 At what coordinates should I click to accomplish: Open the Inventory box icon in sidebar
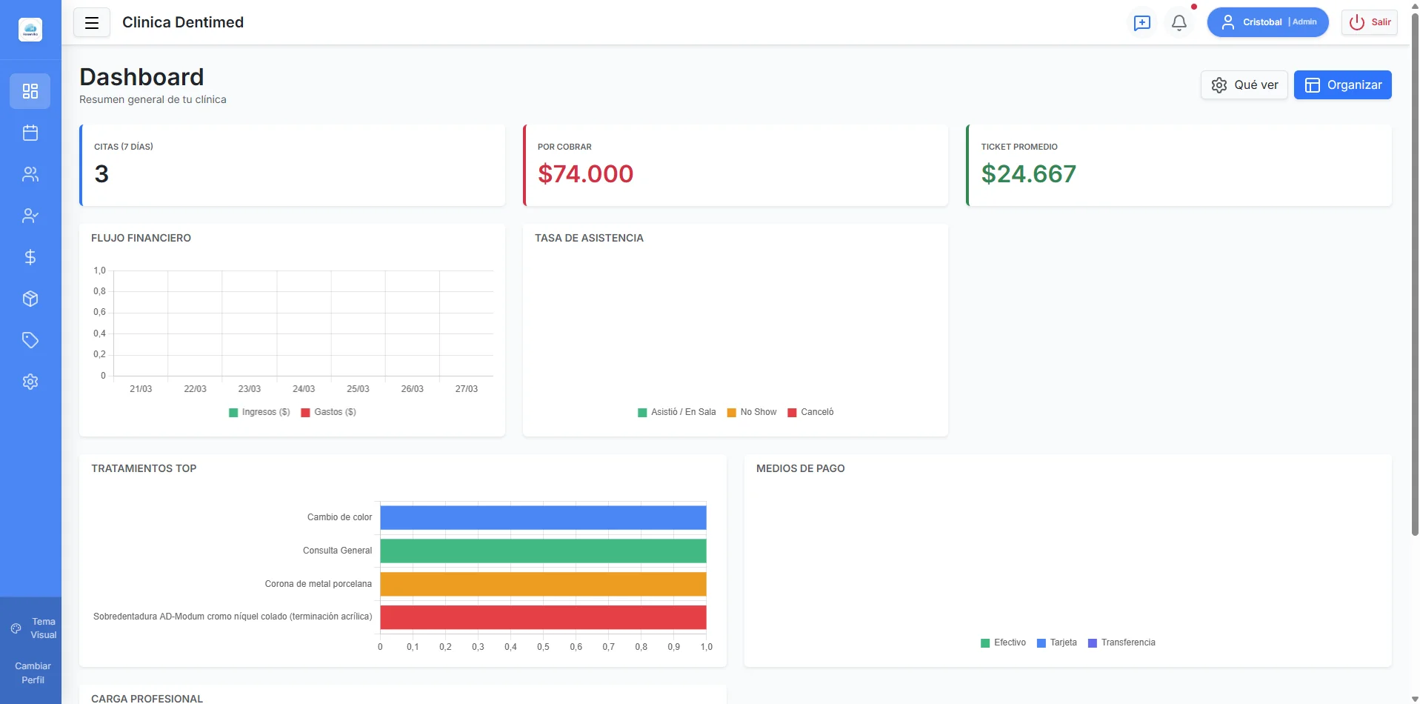click(x=30, y=299)
